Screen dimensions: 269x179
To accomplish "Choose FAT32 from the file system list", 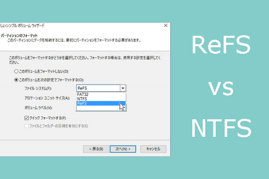I will coord(101,94).
